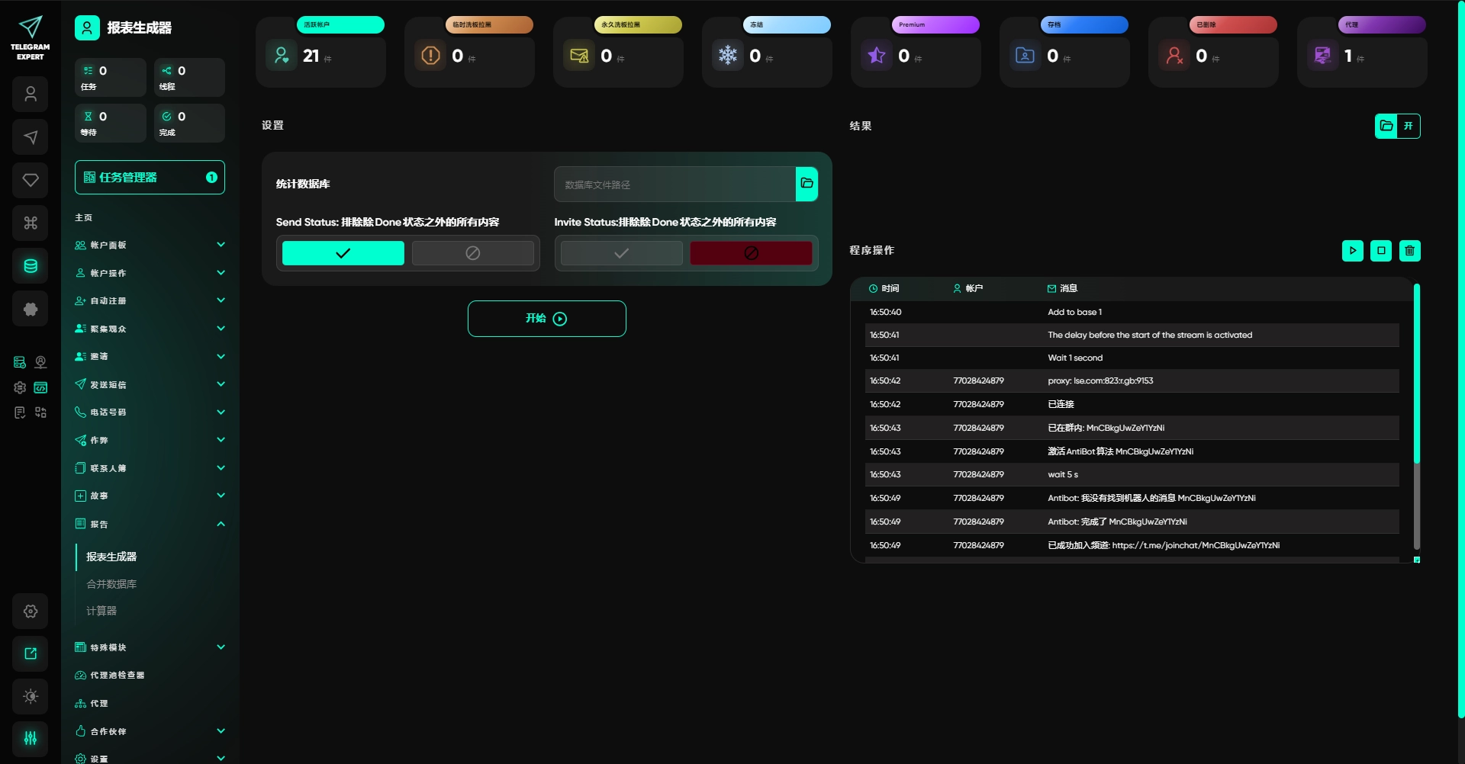Click the proxy card icon showing 1
Screen dimensions: 1465x764
coord(1323,56)
